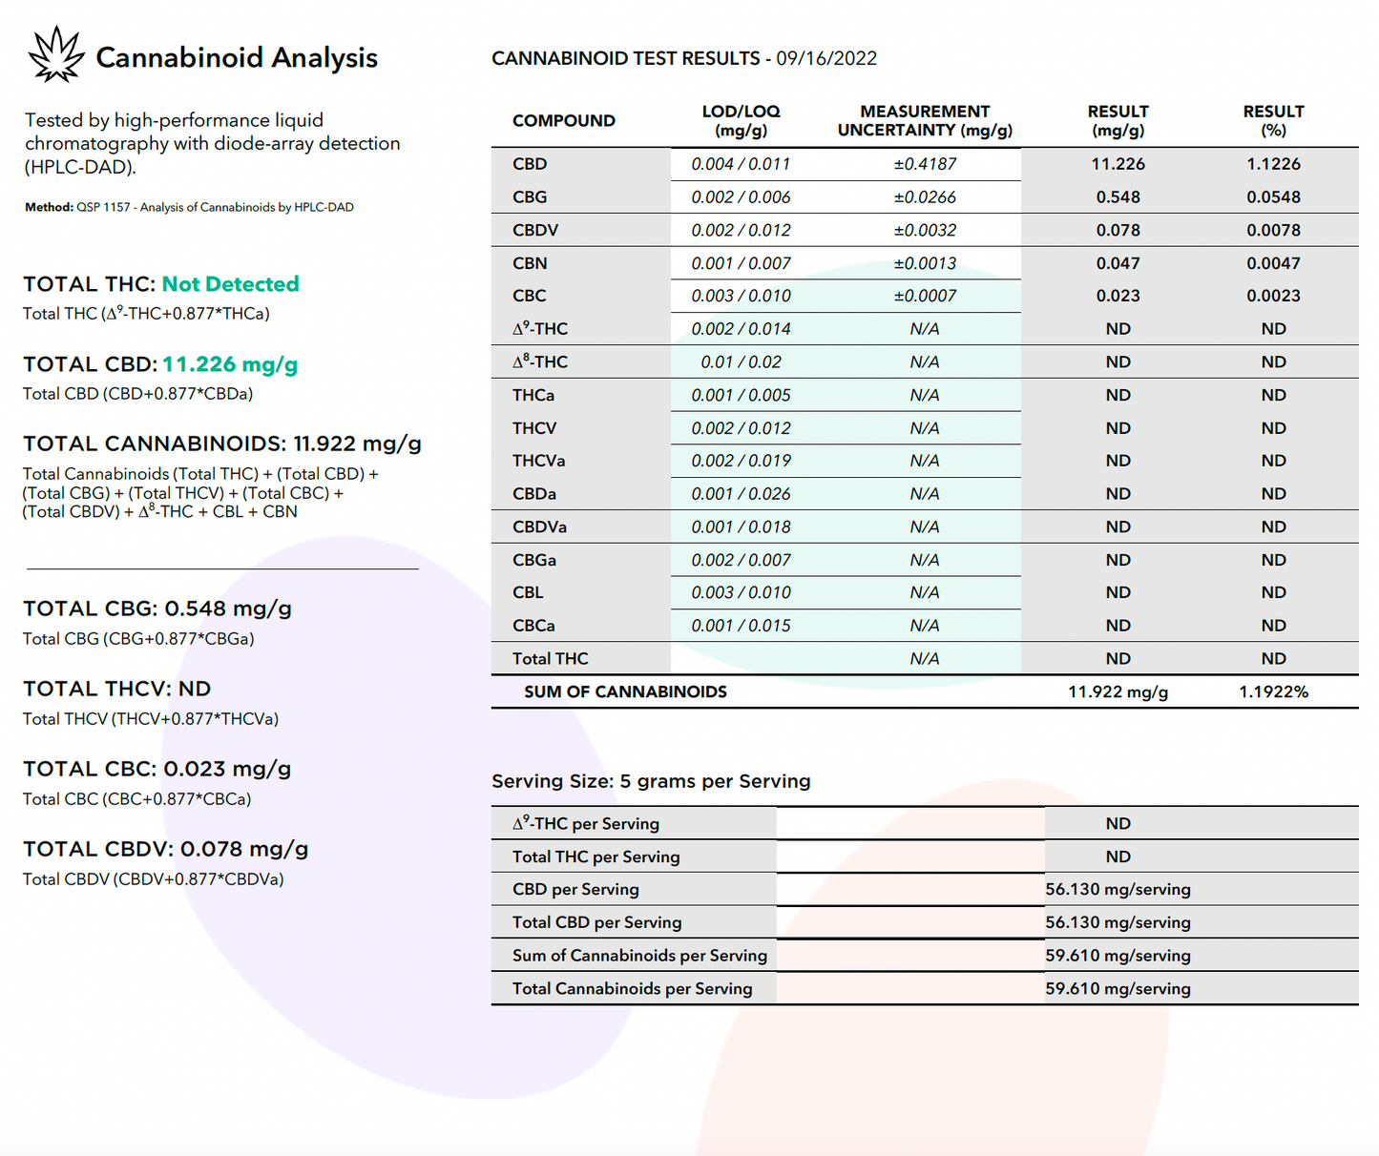1379x1156 pixels.
Task: Click the sum percent value 1.1922%
Action: (1274, 692)
